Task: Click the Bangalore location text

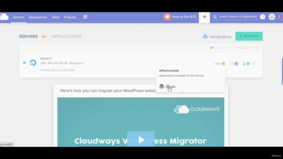Action: pos(76,63)
